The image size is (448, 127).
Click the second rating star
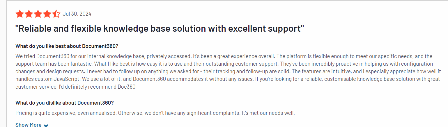pyautogui.click(x=29, y=14)
